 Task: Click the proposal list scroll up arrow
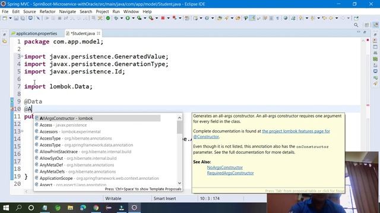tap(179, 118)
